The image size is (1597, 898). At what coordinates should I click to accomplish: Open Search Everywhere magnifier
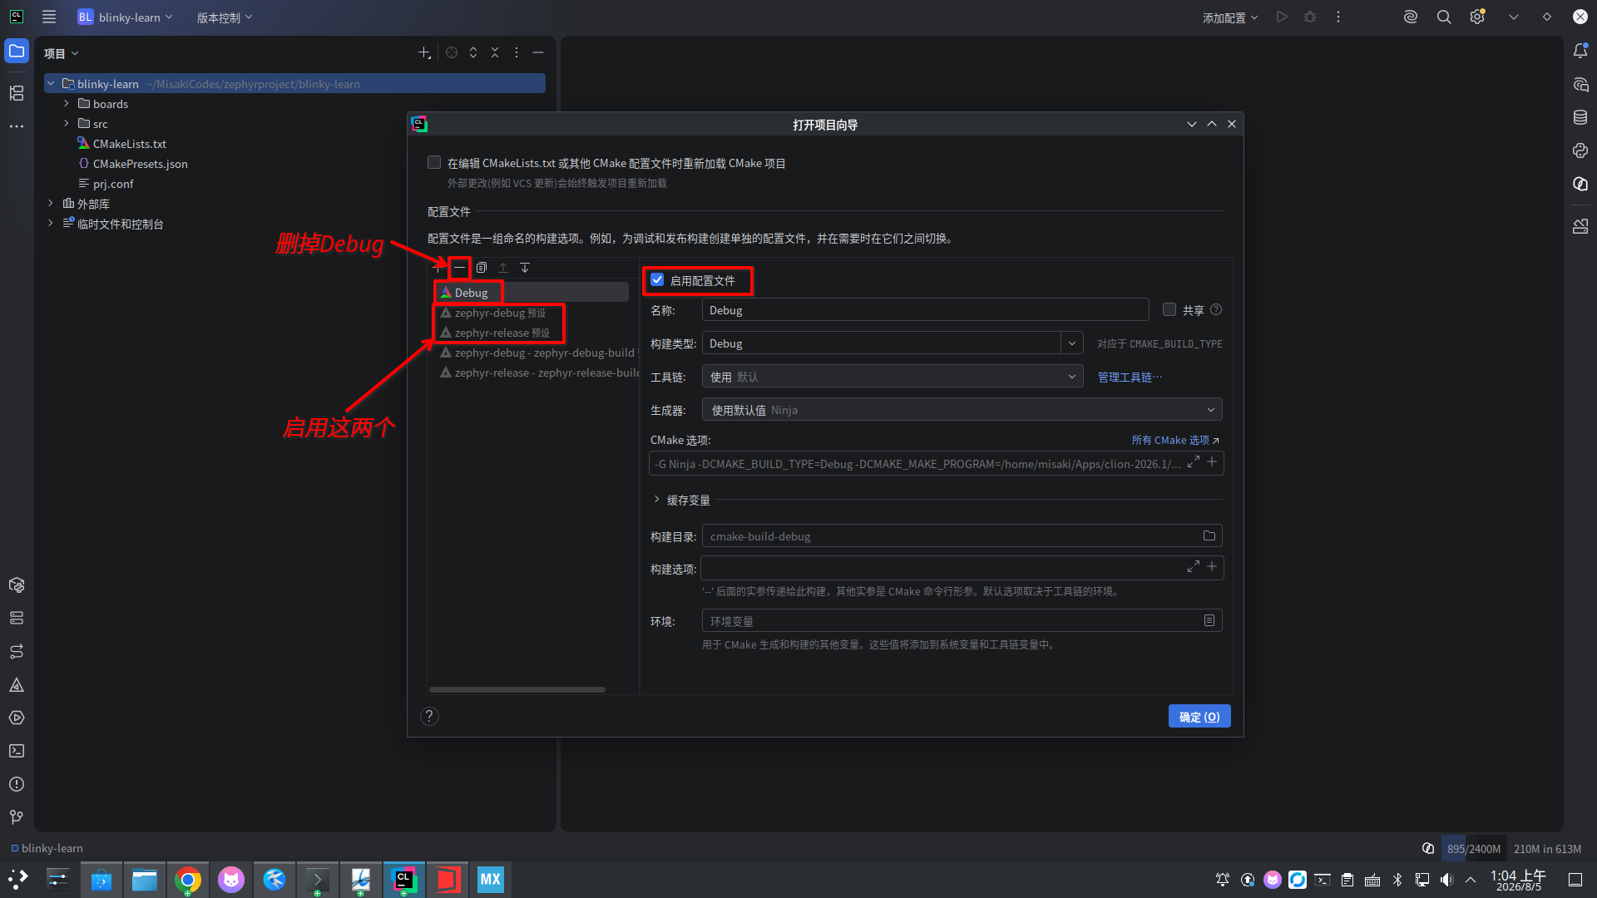tap(1444, 17)
